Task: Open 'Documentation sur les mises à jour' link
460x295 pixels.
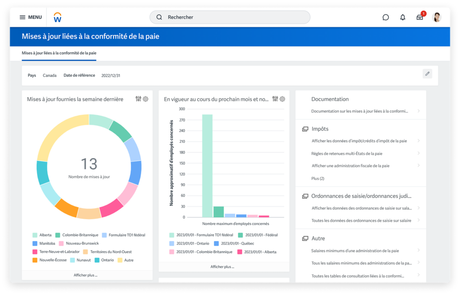Action: tap(359, 111)
